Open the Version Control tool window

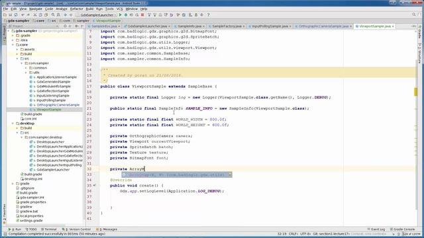(x=77, y=229)
